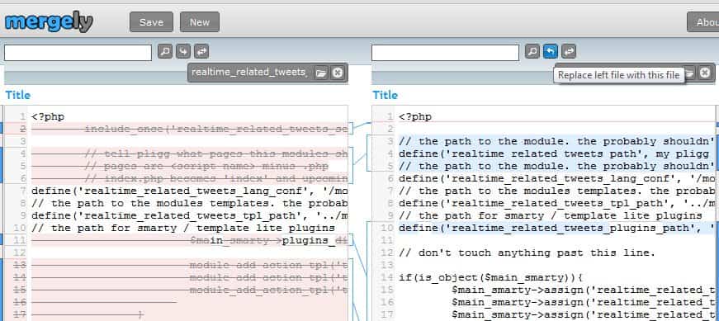719x321 pixels.
Task: Click line number 12 in left gutter
Action: click(20, 253)
